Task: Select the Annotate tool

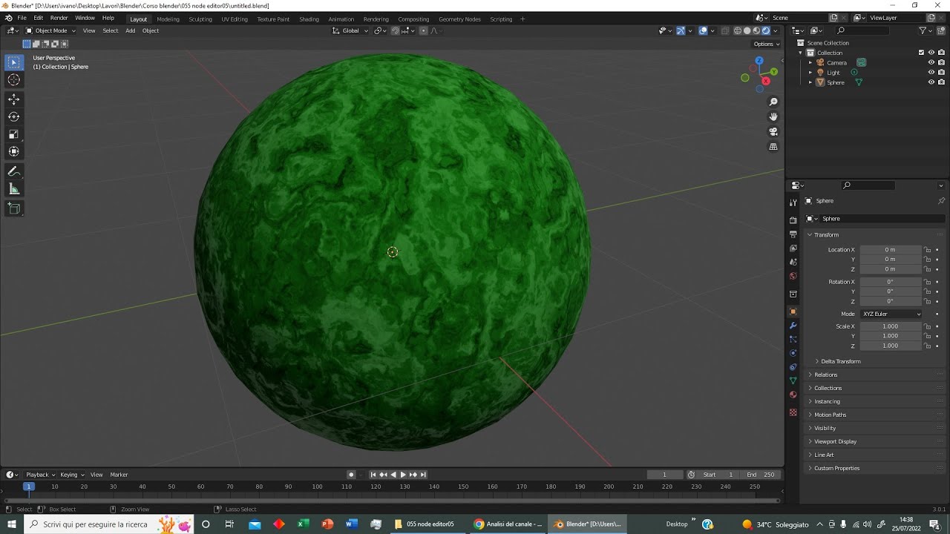Action: pos(13,171)
